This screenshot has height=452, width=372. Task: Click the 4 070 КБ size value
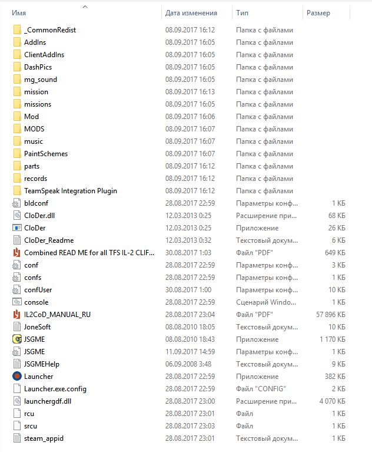coord(332,401)
